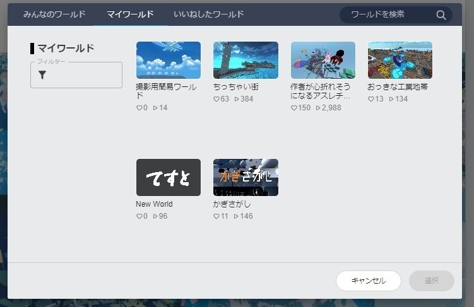The width and height of the screenshot is (474, 307).
Task: Click the filter funnel icon
Action: (42, 75)
